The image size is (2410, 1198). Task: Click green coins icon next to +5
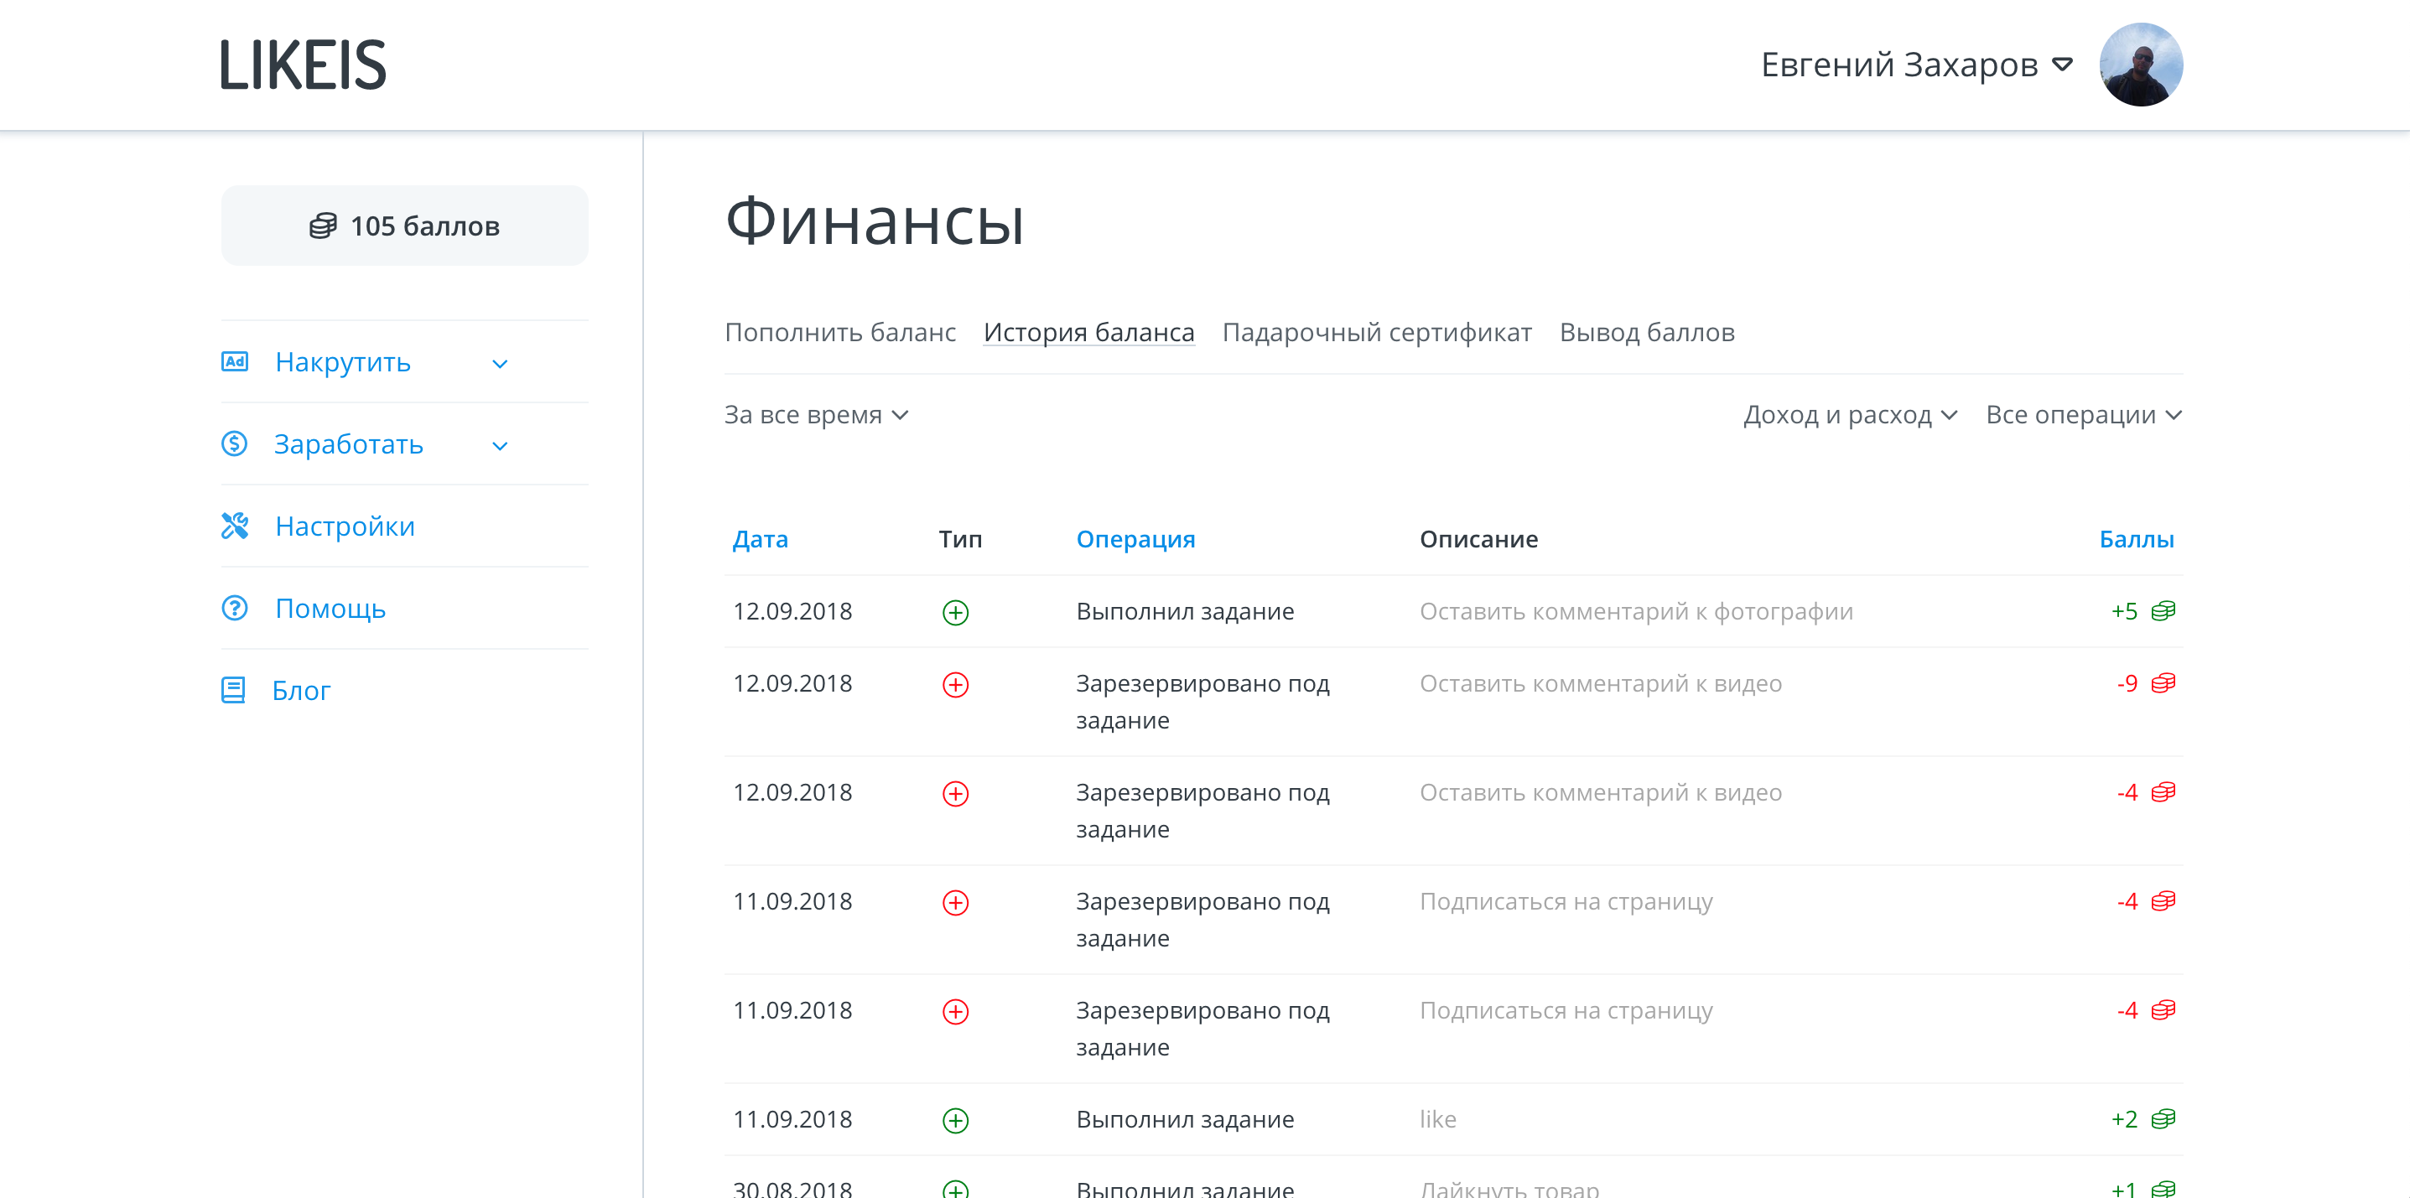2163,612
